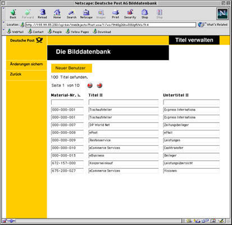Click the Forward toolbar button

pos(28,14)
